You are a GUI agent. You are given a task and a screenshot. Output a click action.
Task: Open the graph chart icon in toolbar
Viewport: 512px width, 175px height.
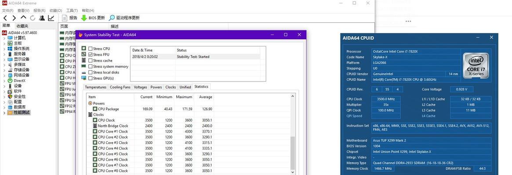click(51, 18)
